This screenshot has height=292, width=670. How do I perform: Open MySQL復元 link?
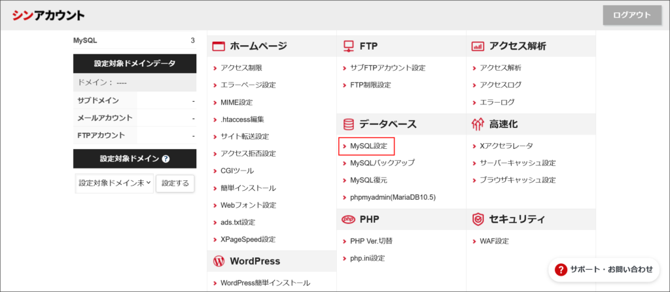tap(369, 180)
